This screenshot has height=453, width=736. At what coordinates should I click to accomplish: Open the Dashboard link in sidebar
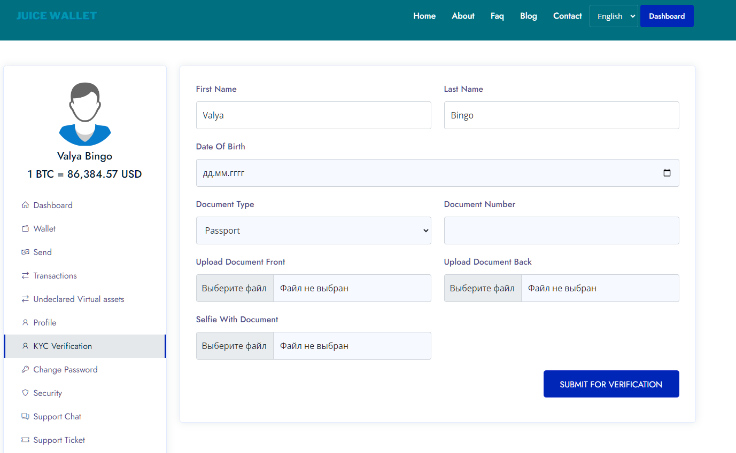pos(53,205)
